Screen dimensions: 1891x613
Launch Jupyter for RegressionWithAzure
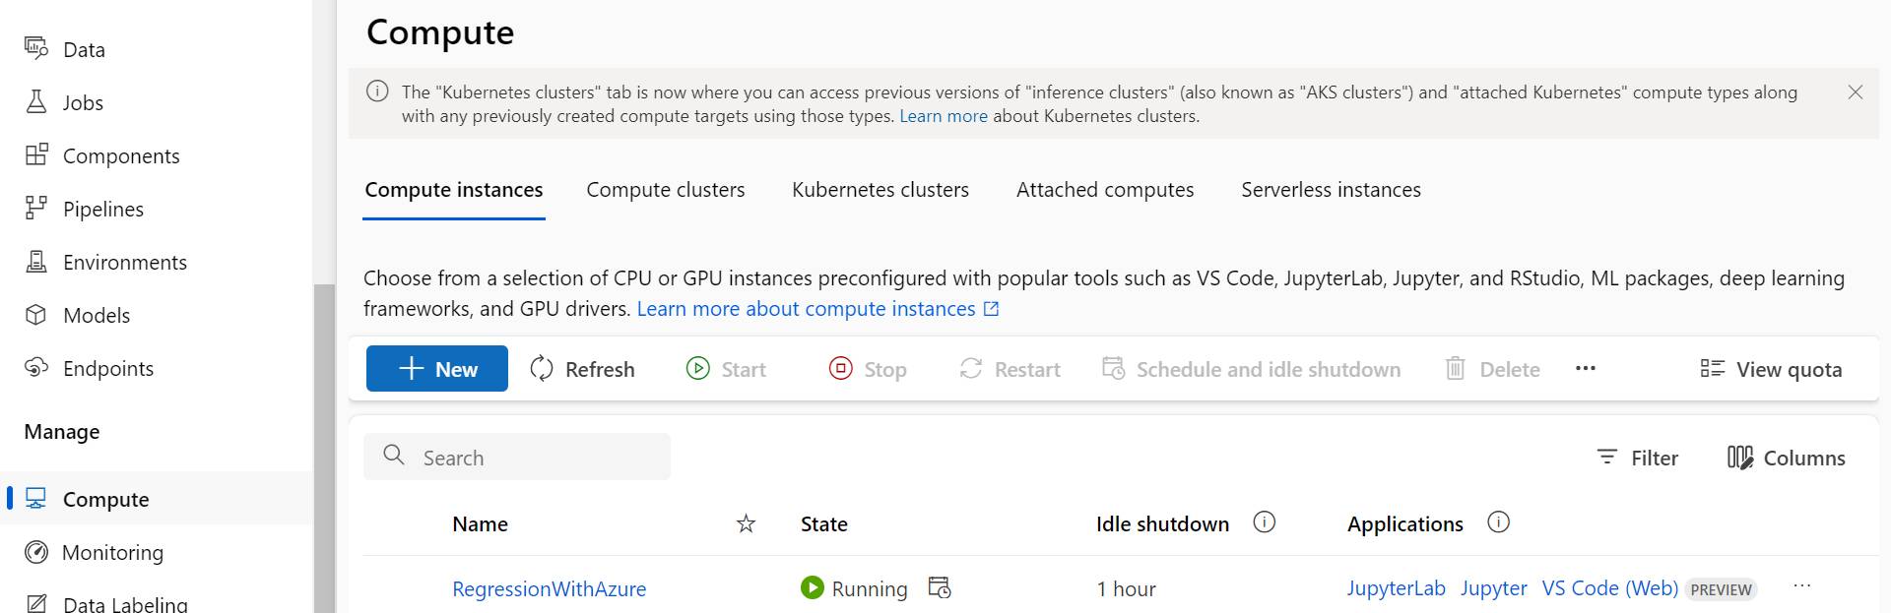click(x=1493, y=588)
